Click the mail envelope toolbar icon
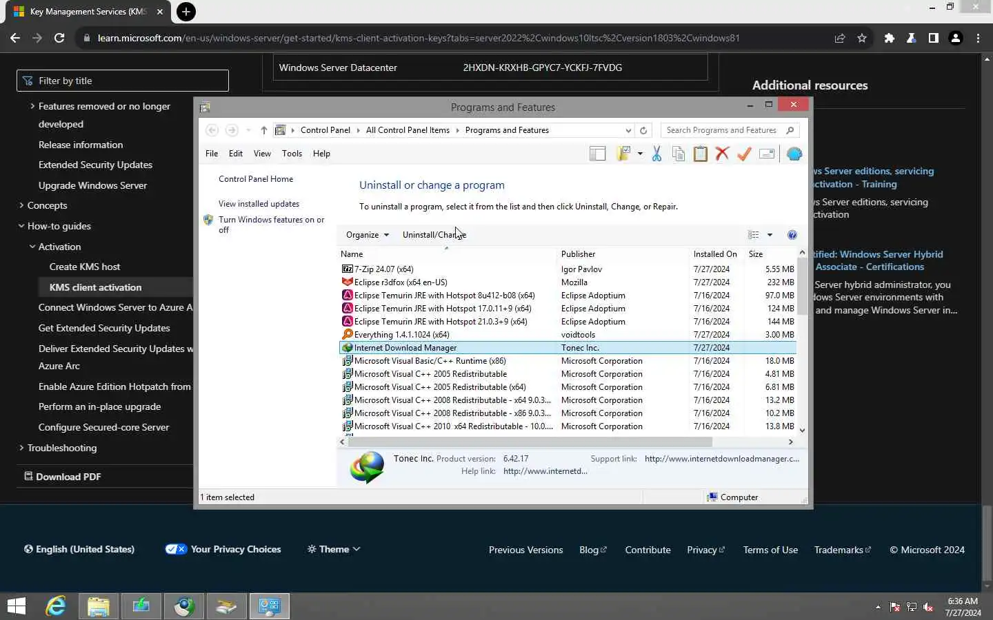 tap(767, 154)
